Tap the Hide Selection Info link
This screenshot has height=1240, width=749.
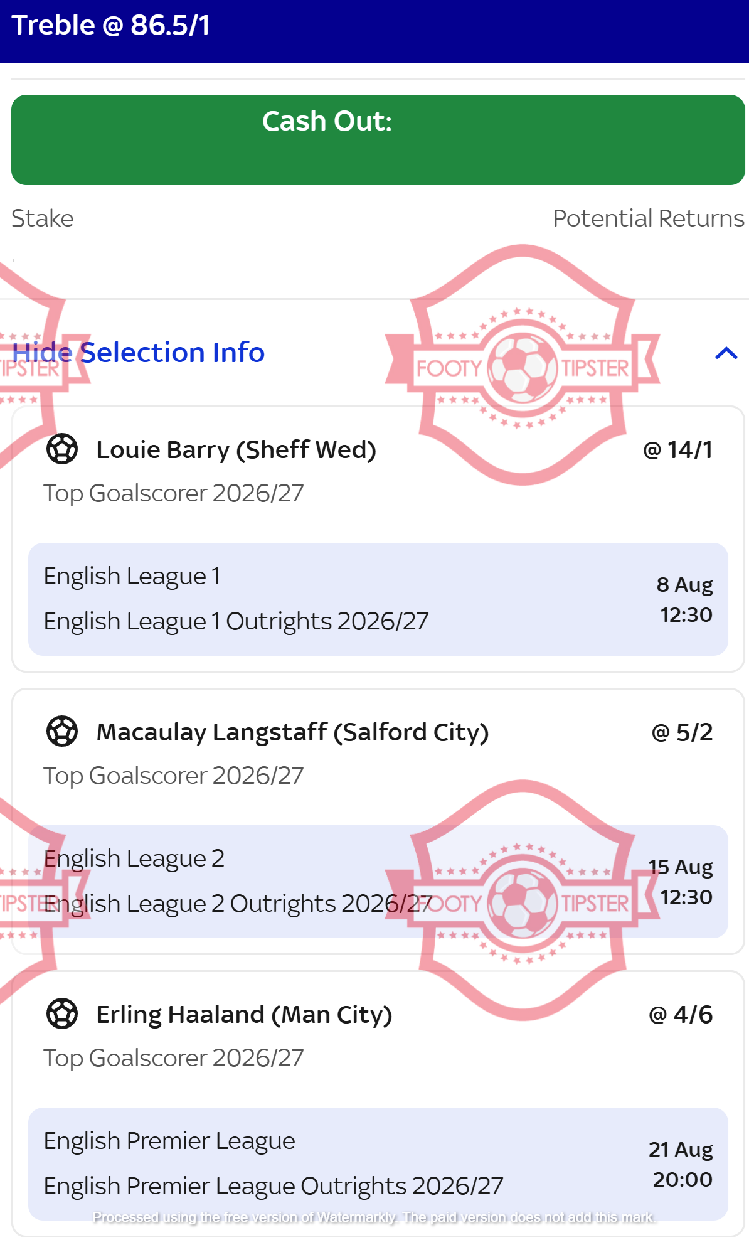[x=139, y=353]
